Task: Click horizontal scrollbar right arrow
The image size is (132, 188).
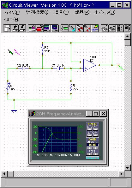Action: [121, 174]
